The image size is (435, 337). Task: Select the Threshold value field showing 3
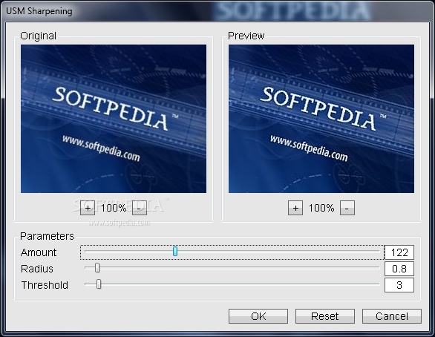coord(399,285)
